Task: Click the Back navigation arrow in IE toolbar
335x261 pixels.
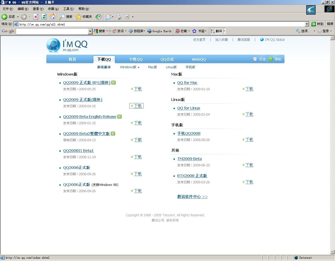Action: click(4, 17)
